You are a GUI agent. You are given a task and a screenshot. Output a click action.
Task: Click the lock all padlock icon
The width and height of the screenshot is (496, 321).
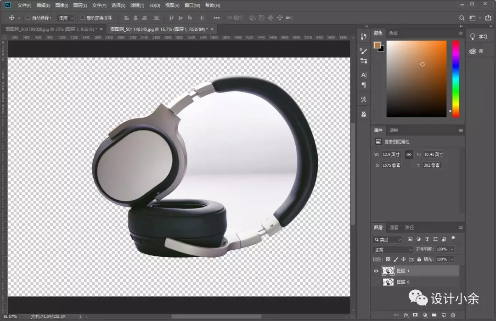(x=419, y=259)
